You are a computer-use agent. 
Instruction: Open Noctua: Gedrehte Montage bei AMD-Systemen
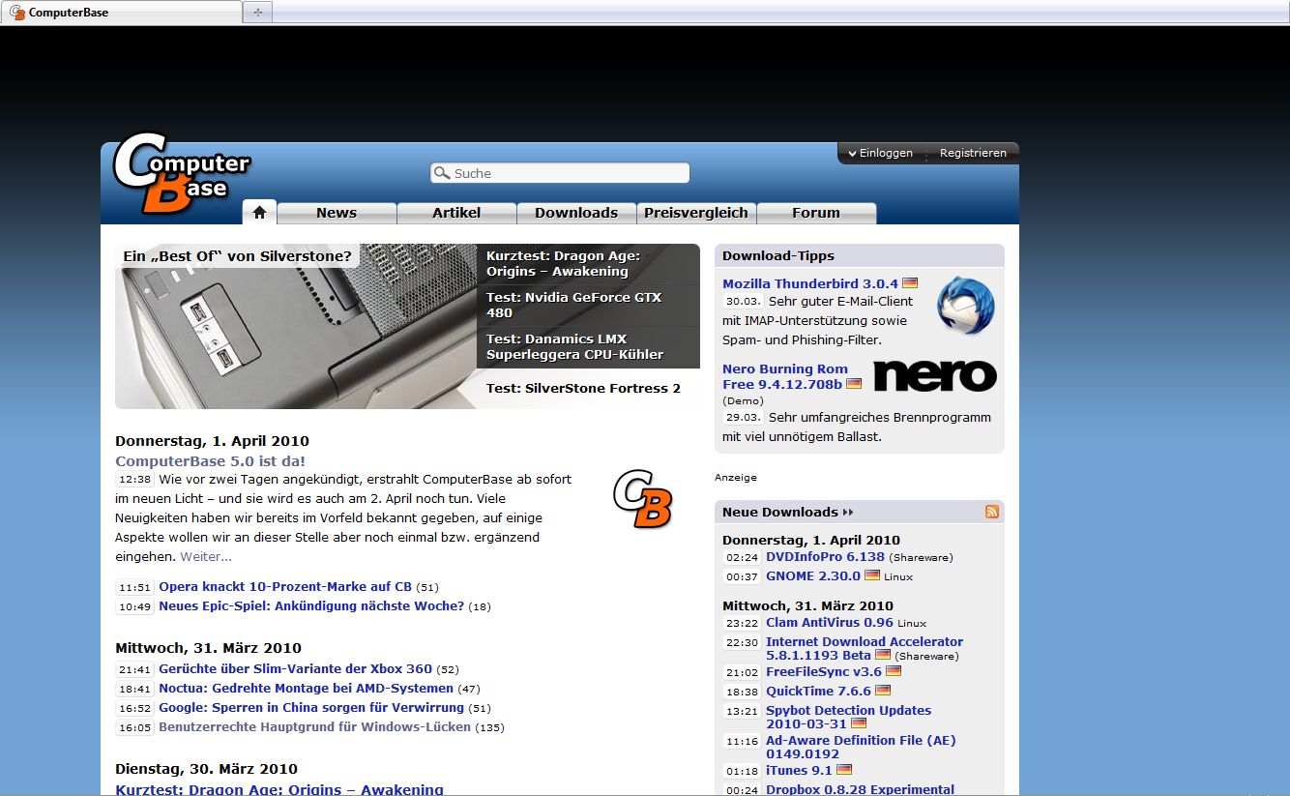coord(306,688)
